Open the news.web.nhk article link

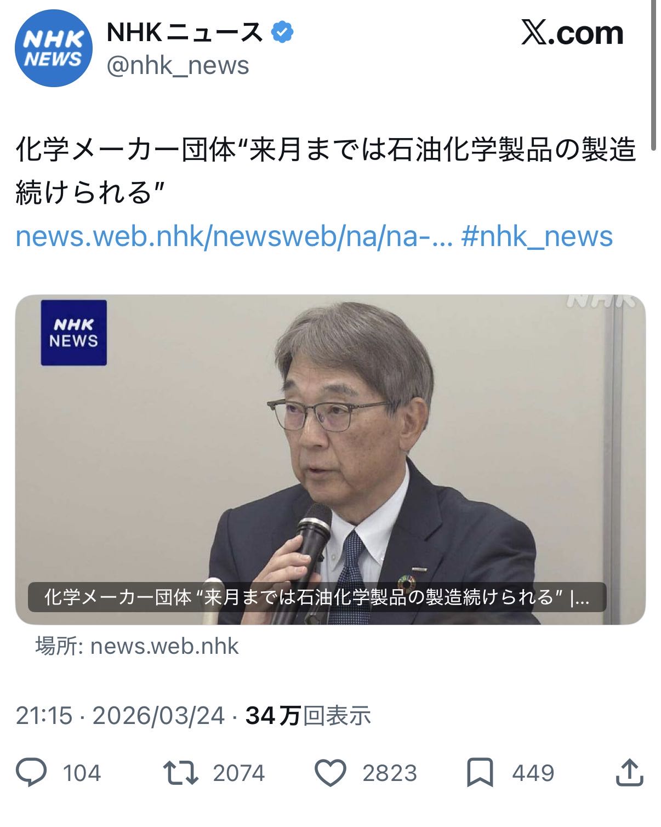234,236
